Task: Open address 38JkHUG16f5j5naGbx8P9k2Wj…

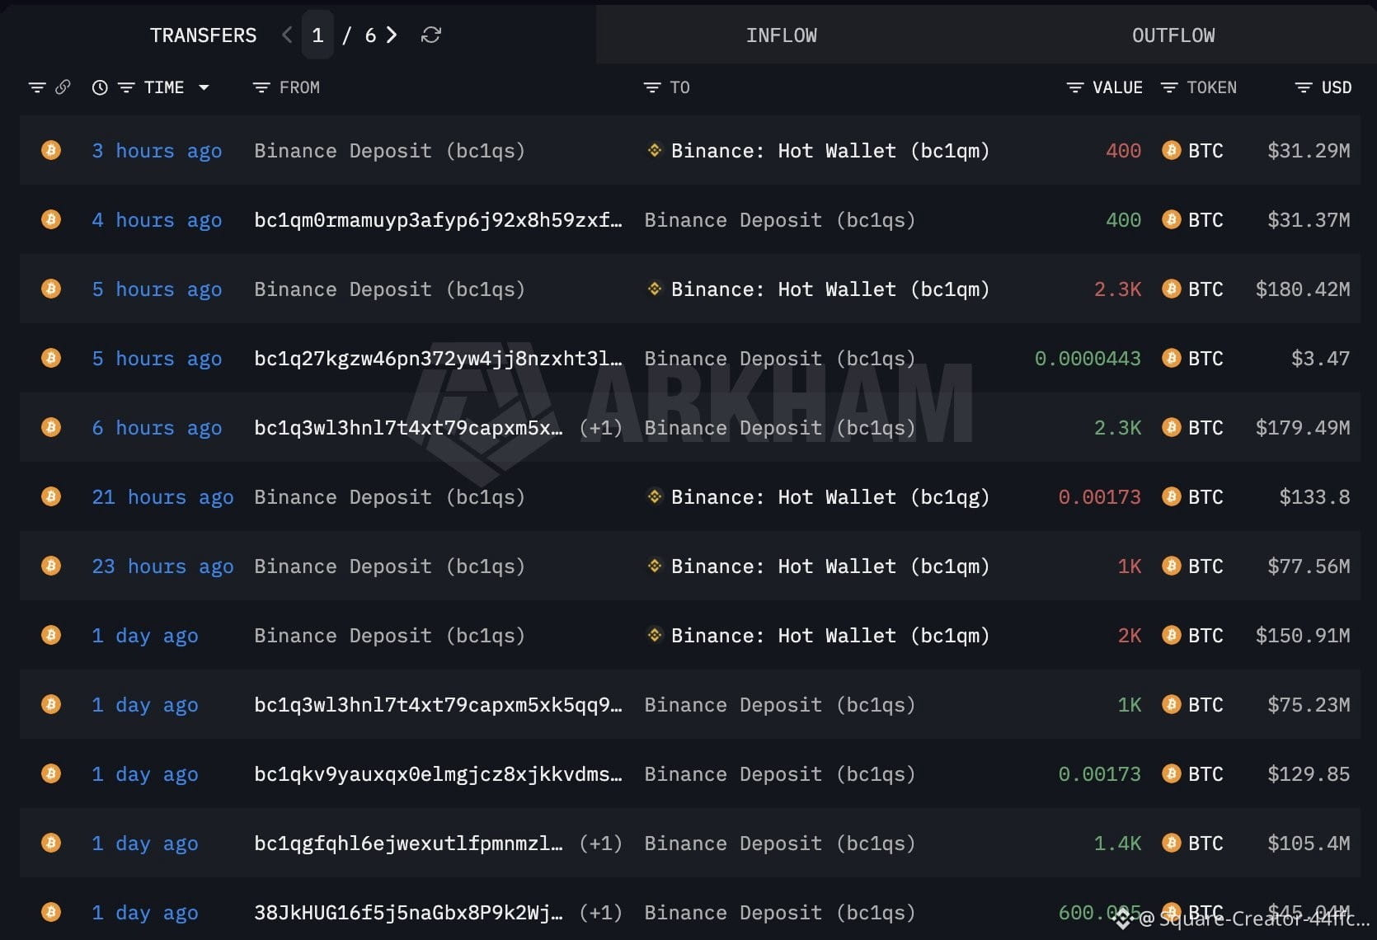Action: point(408,913)
